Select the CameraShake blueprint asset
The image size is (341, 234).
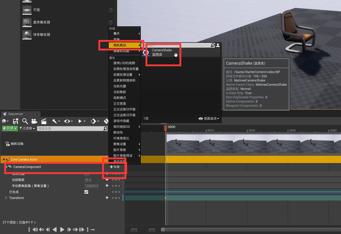tap(162, 52)
